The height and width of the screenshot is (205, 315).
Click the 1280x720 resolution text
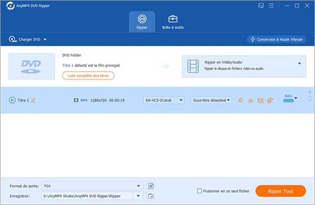click(x=98, y=100)
